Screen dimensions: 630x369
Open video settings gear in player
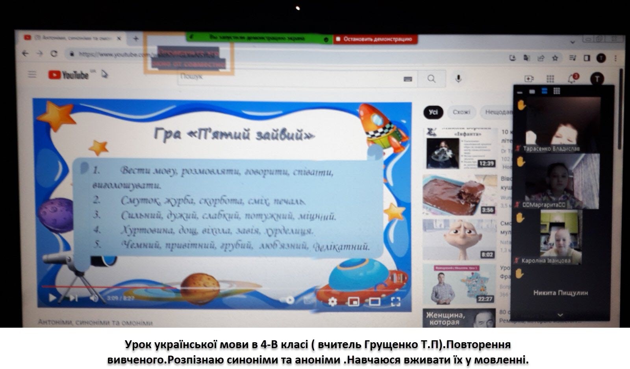coord(332,301)
